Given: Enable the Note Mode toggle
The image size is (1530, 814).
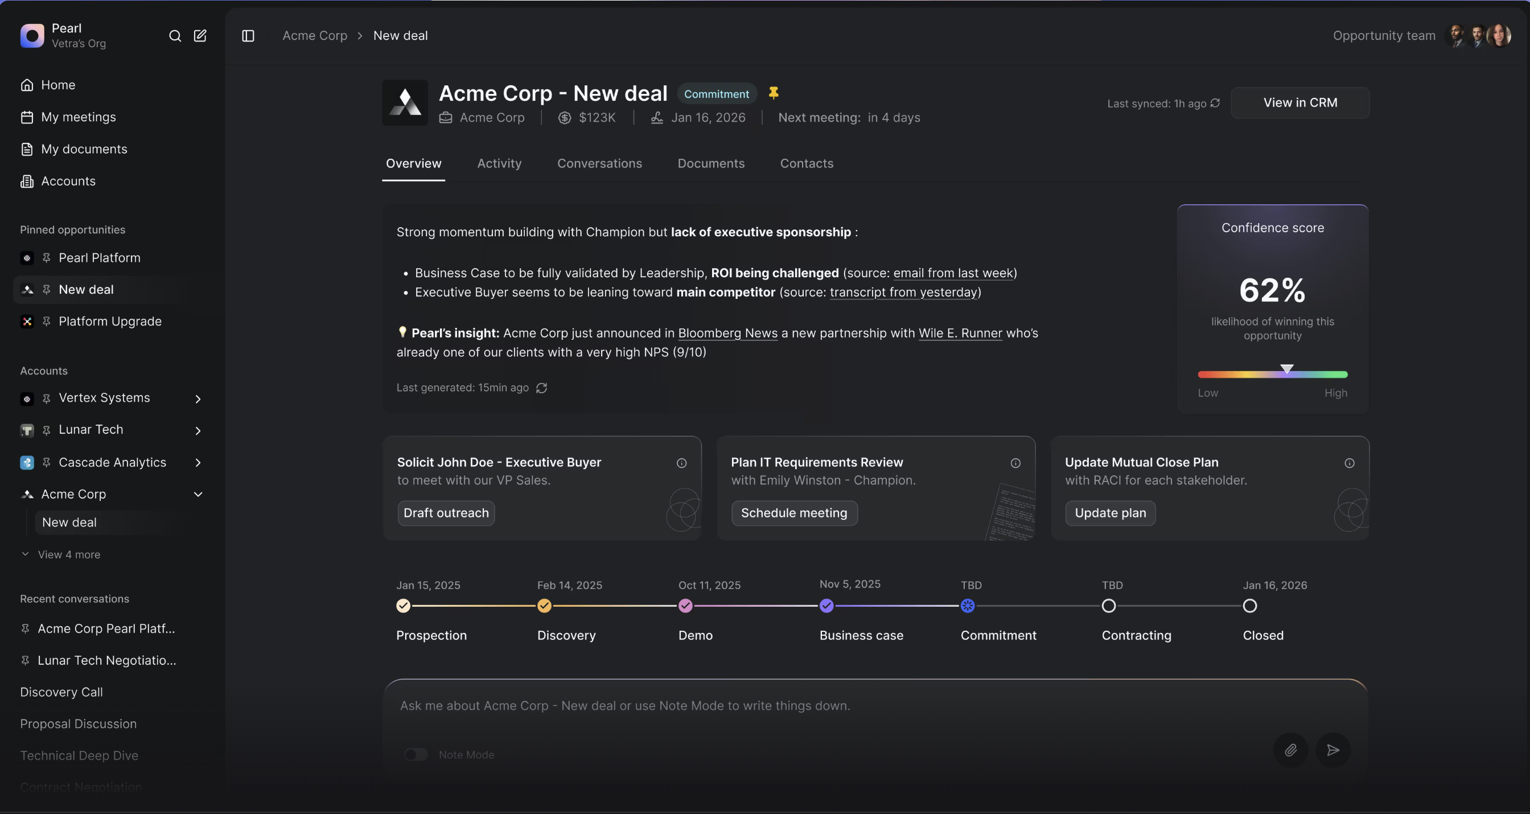Looking at the screenshot, I should click(416, 755).
